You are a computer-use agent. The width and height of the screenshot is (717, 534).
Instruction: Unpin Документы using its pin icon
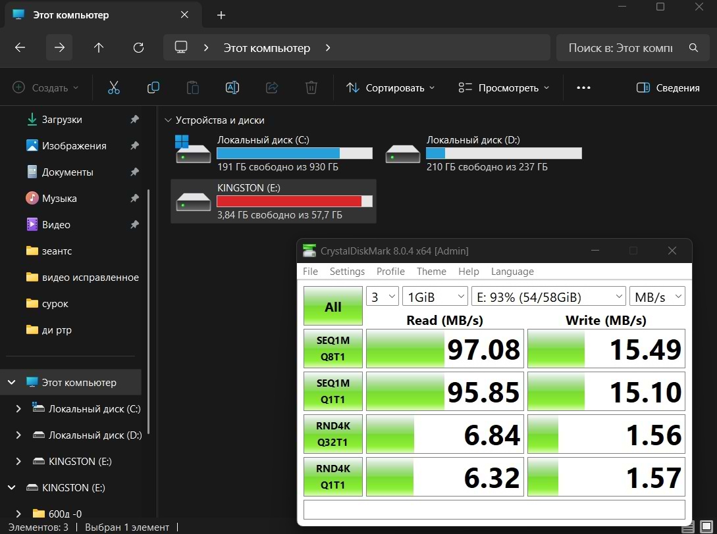point(134,172)
